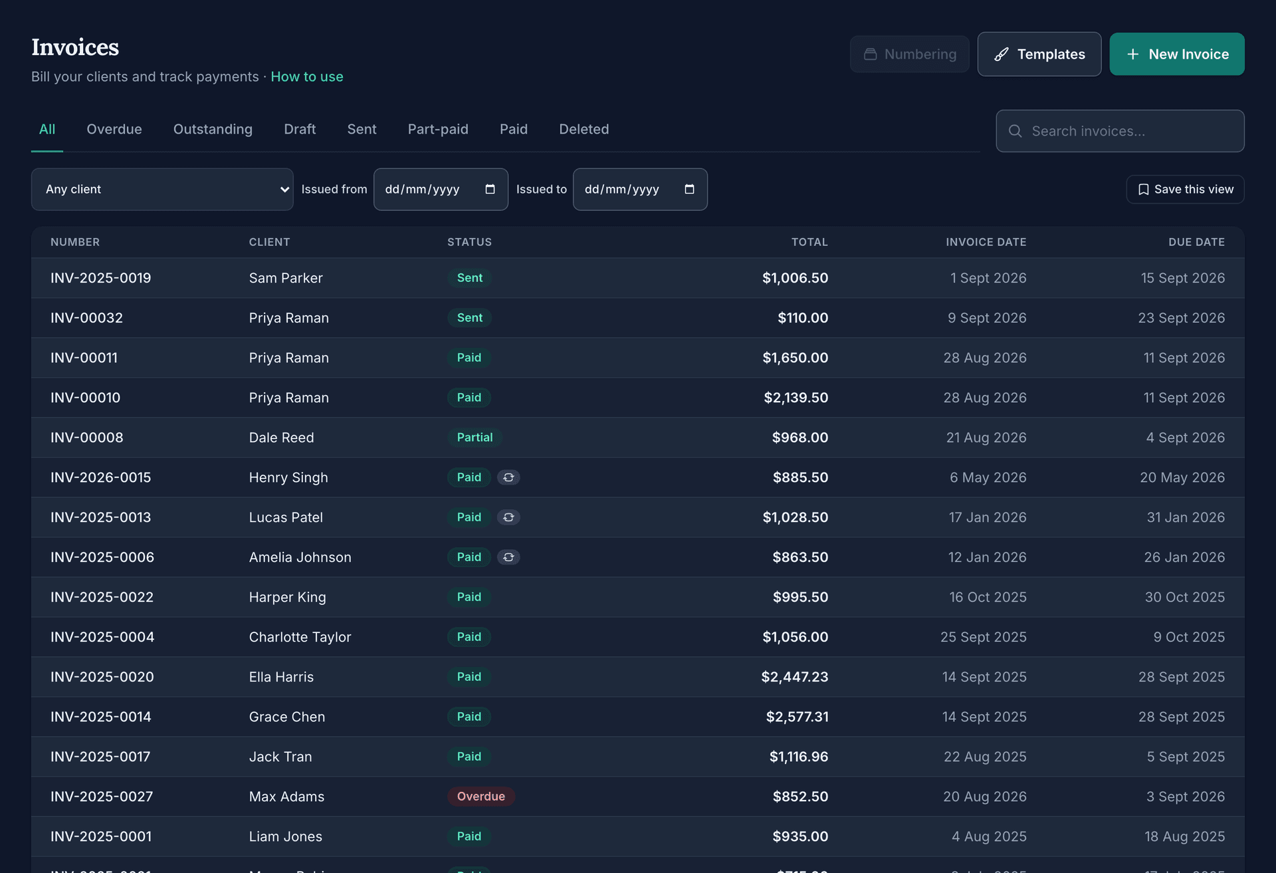Click Save this view button
Image resolution: width=1276 pixels, height=873 pixels.
pyautogui.click(x=1185, y=189)
